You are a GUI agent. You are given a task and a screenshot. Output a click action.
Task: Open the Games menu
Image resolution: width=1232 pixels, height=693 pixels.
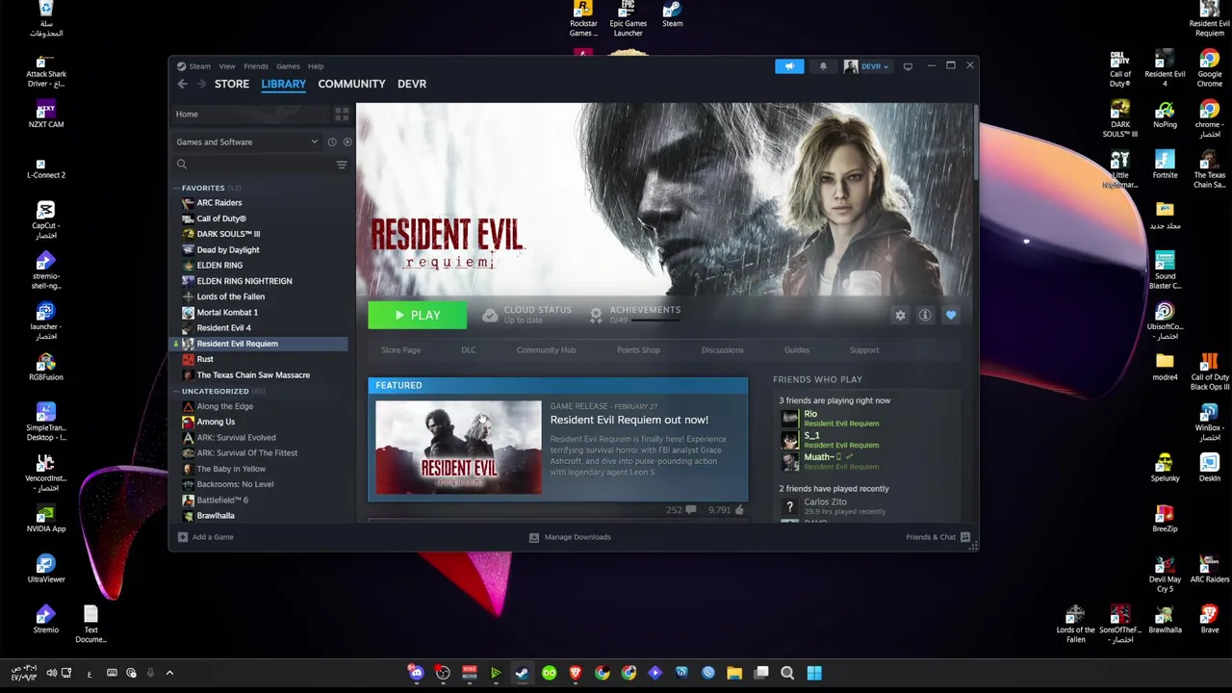point(288,66)
